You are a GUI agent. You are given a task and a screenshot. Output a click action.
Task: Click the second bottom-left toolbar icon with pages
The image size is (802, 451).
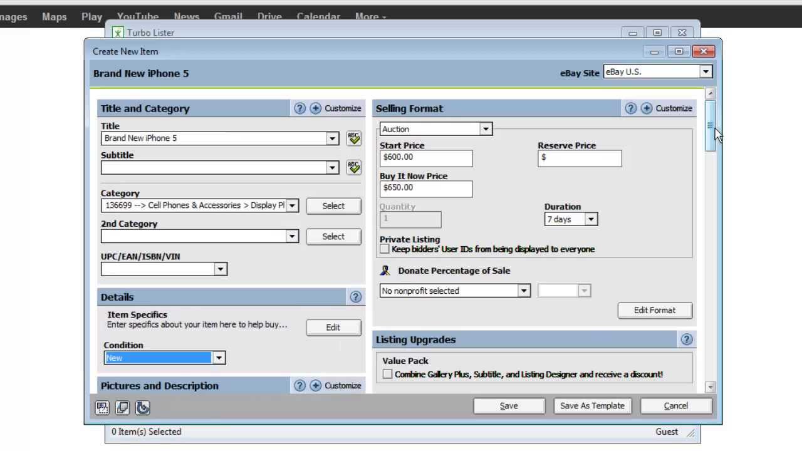[x=122, y=408]
